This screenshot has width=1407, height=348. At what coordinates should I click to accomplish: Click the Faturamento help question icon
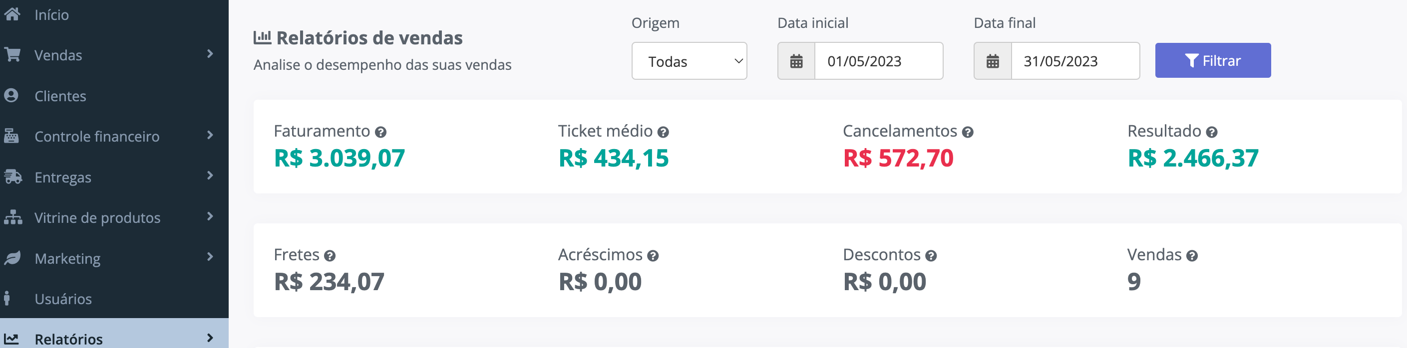380,132
